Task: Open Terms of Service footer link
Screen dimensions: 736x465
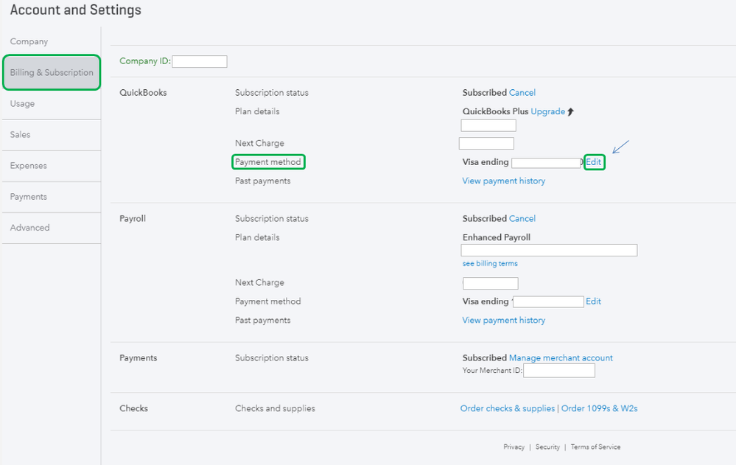Action: (x=596, y=447)
